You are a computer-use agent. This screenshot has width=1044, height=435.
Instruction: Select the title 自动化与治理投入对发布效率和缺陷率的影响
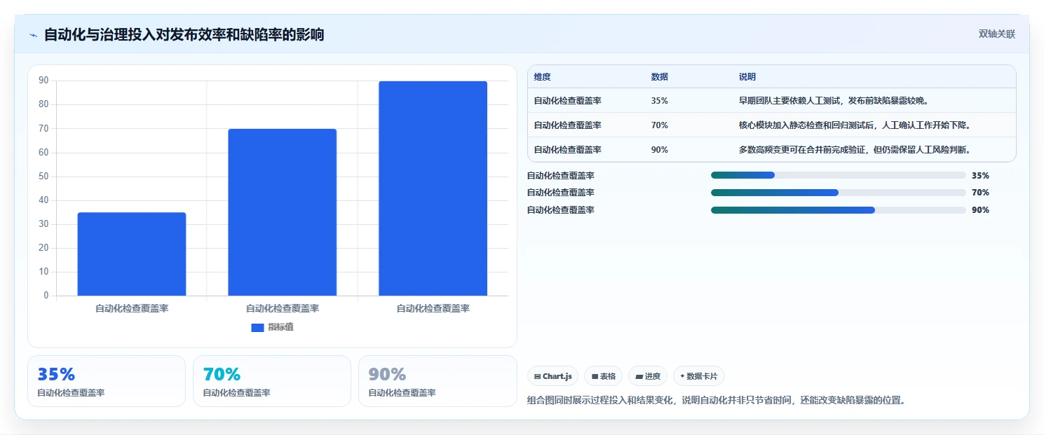[184, 34]
